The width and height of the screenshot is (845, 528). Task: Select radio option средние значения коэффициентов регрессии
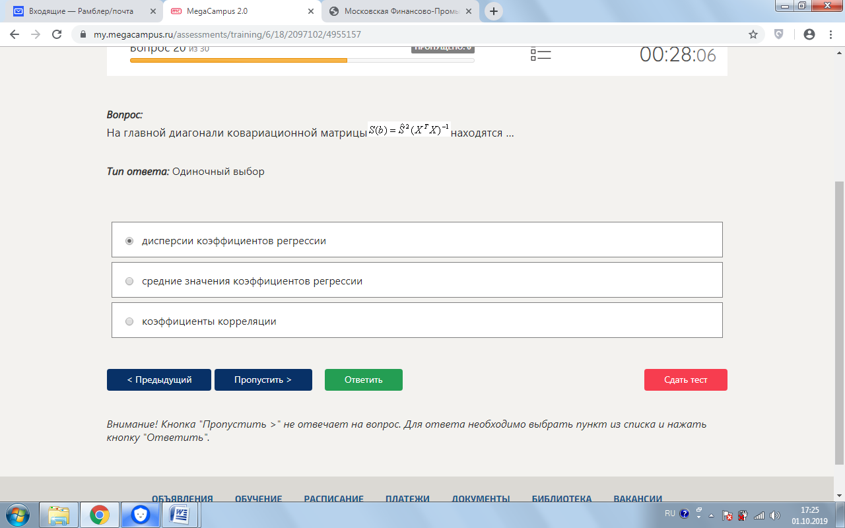coord(129,281)
